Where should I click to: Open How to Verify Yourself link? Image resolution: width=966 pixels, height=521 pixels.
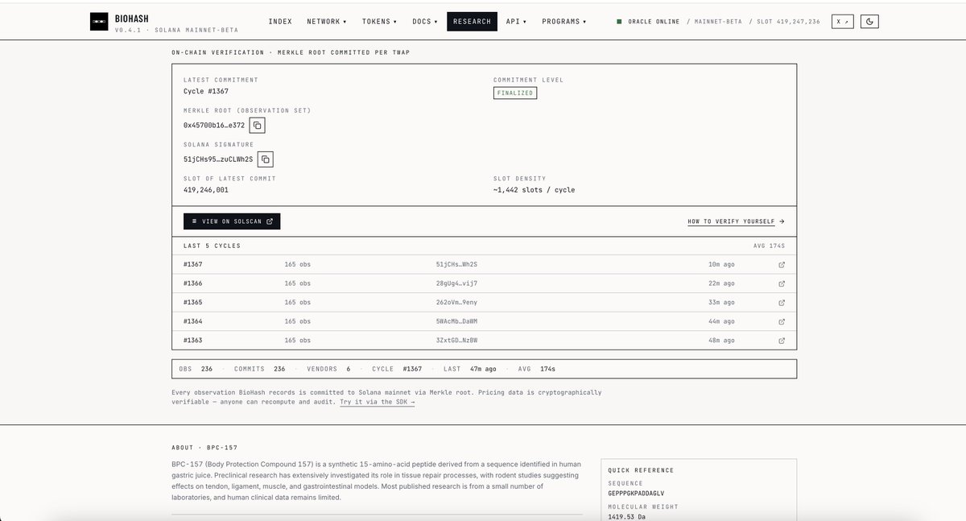click(736, 221)
